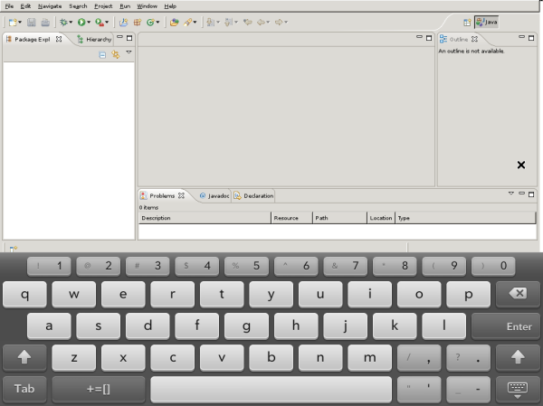Screen dimensions: 543x406
Task: Open the External Tools dropdown arrow
Action: pos(107,23)
